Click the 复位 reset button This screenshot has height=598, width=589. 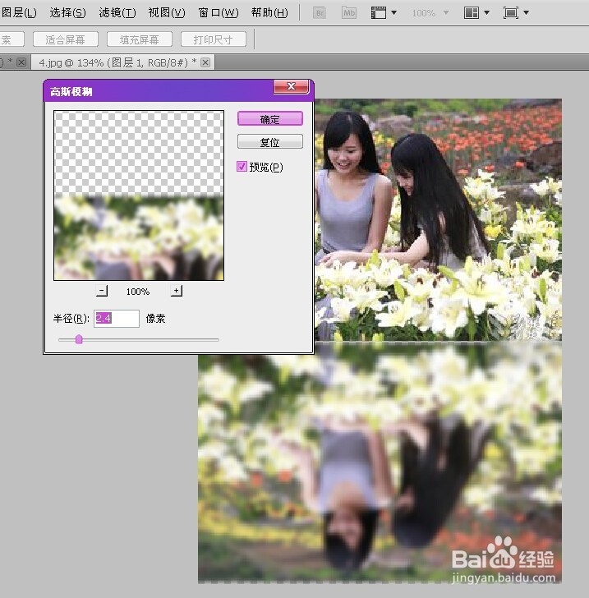click(x=270, y=142)
